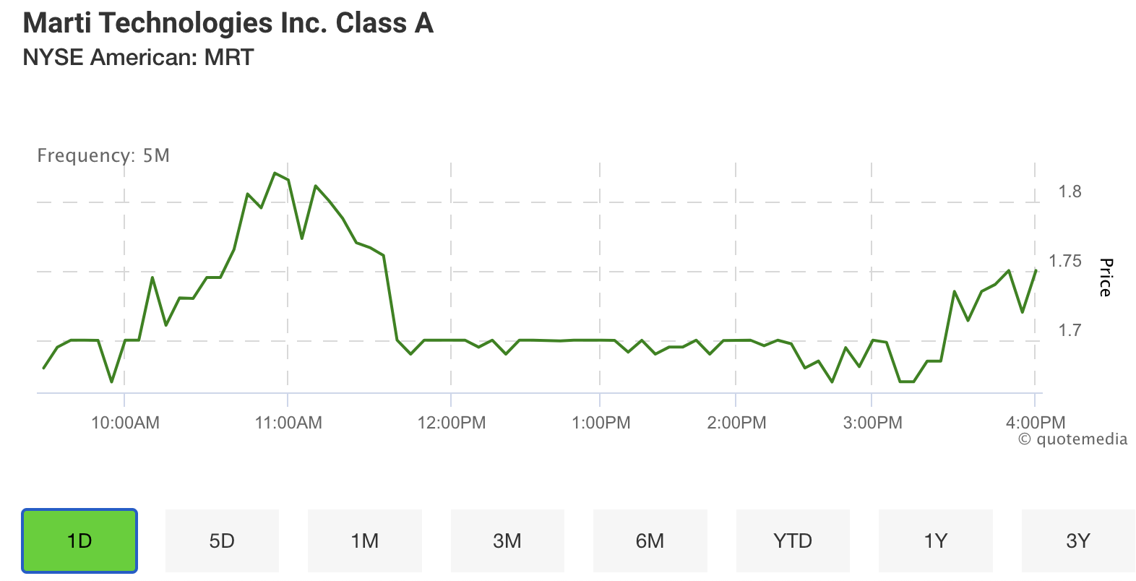Click the 10:00AM time axis label
The image size is (1136, 581).
point(125,423)
